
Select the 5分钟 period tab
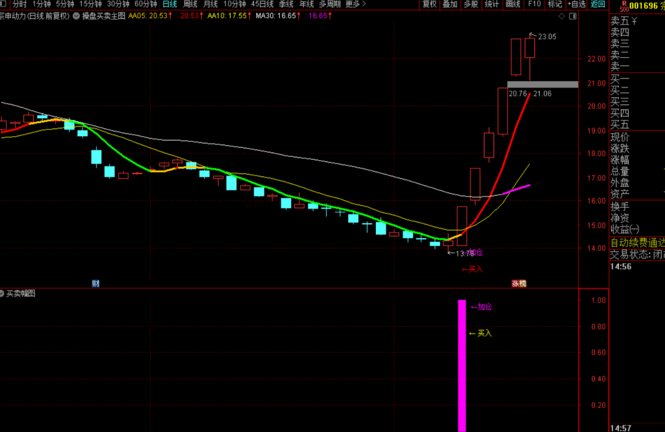point(65,5)
